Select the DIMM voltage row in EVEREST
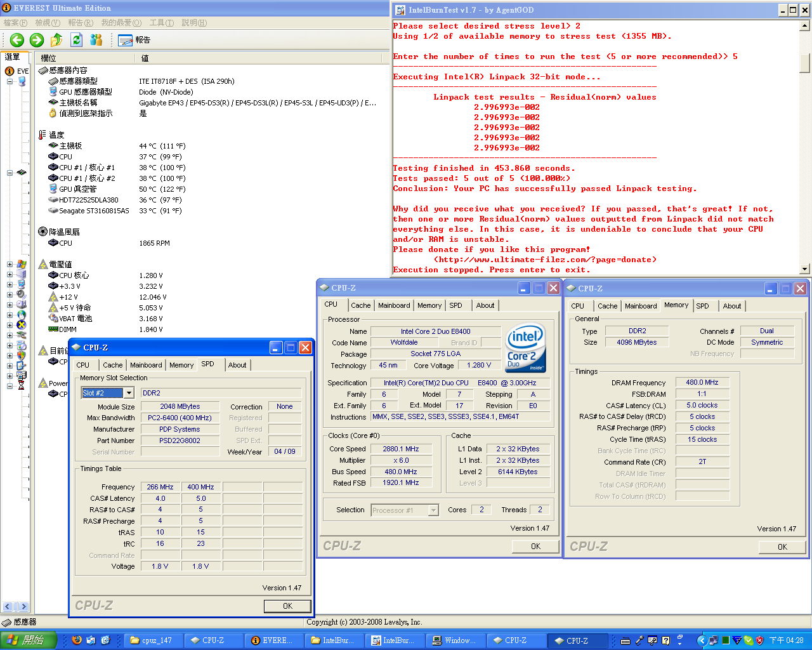 213,329
